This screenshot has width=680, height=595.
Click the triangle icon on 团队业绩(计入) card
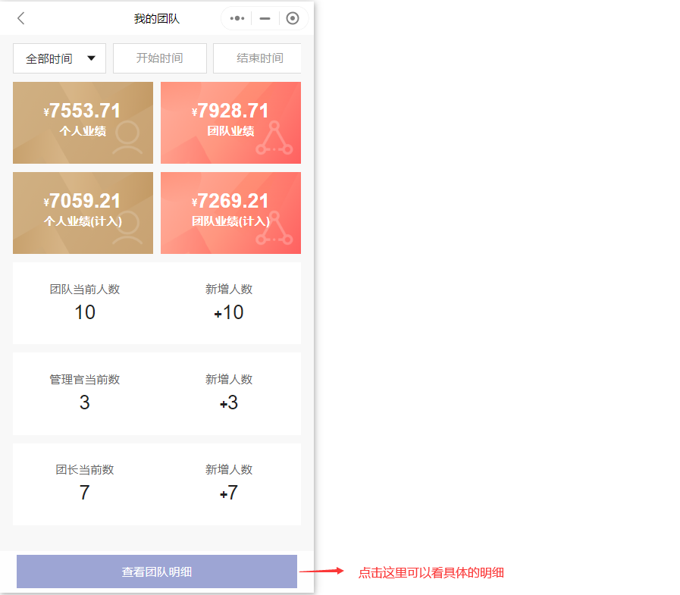point(274,228)
